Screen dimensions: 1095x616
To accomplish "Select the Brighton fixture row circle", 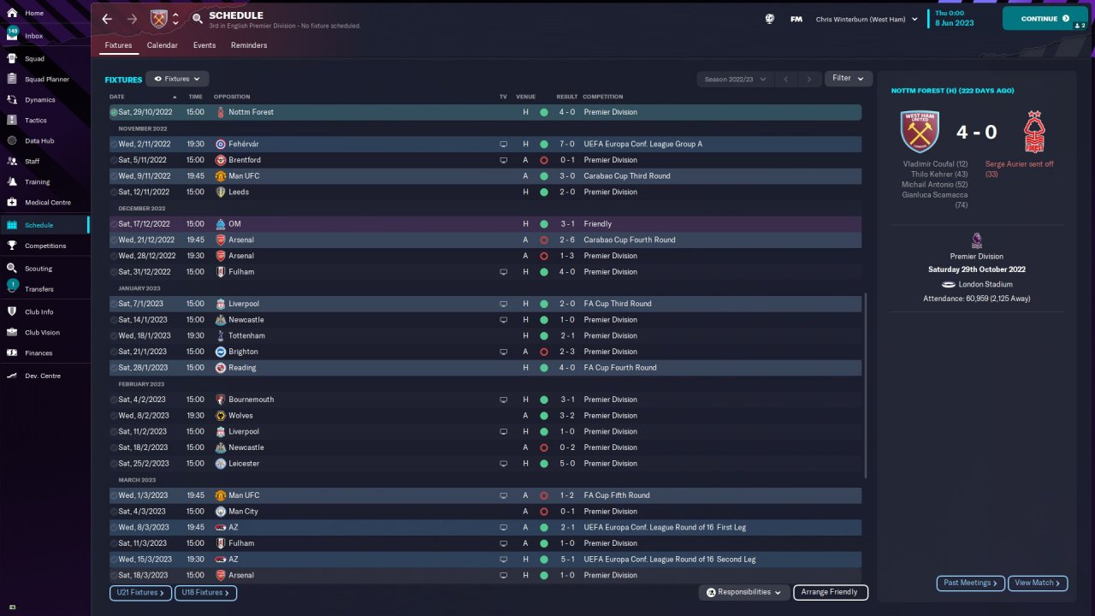I will [x=114, y=352].
